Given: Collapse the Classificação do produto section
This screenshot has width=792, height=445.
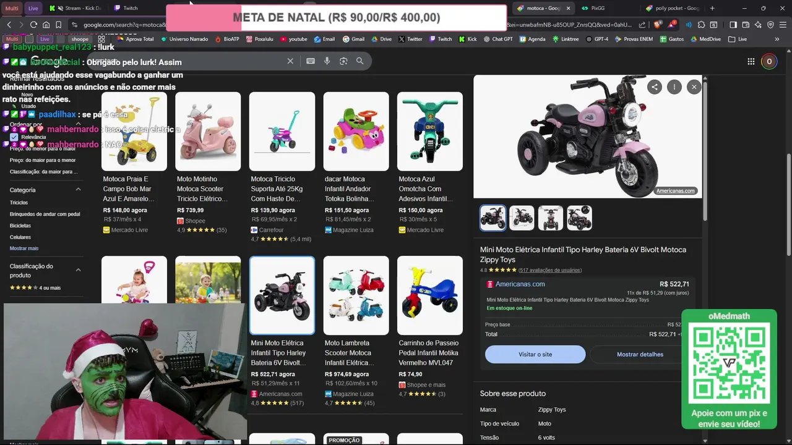Looking at the screenshot, I should [79, 270].
